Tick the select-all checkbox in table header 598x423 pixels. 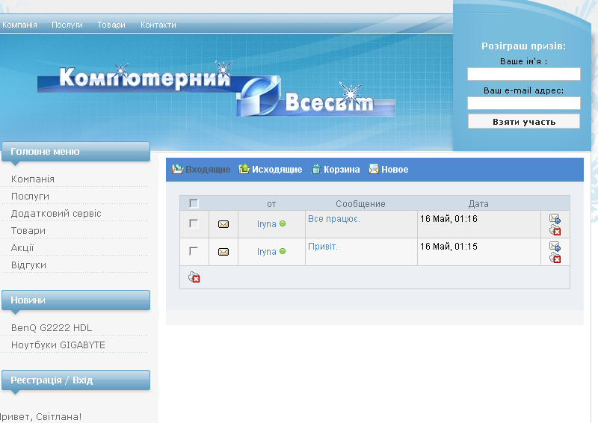(194, 203)
